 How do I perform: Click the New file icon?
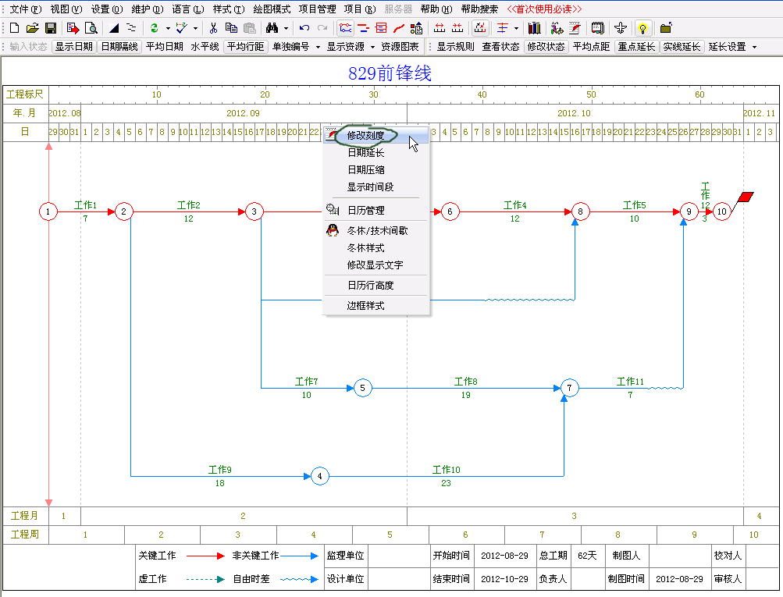[x=15, y=28]
